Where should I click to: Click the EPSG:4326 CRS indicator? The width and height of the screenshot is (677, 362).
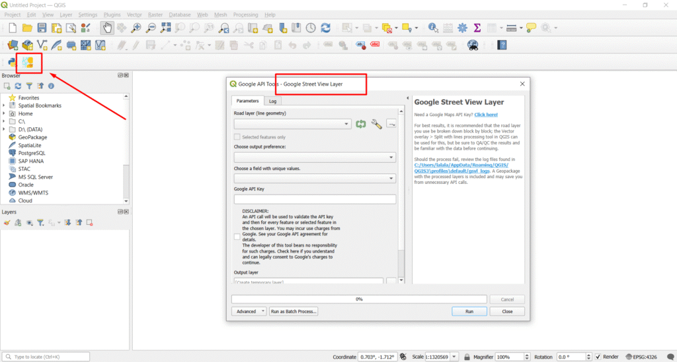(641, 357)
